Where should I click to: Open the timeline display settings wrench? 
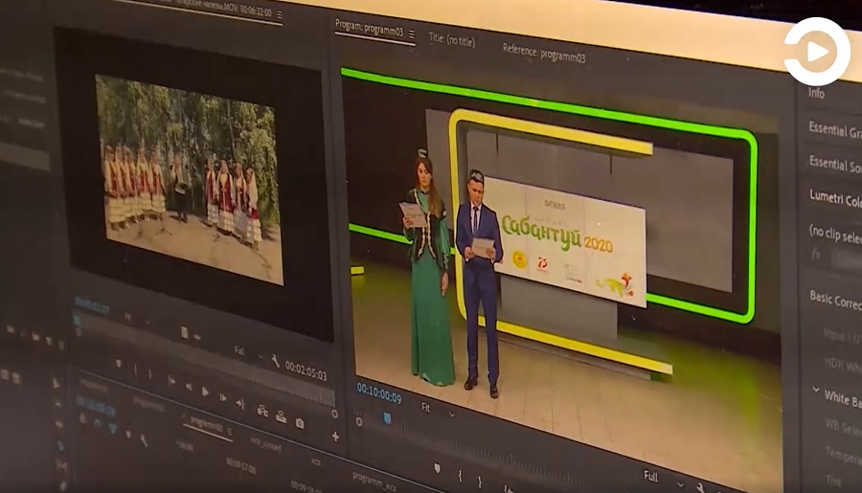tap(144, 439)
